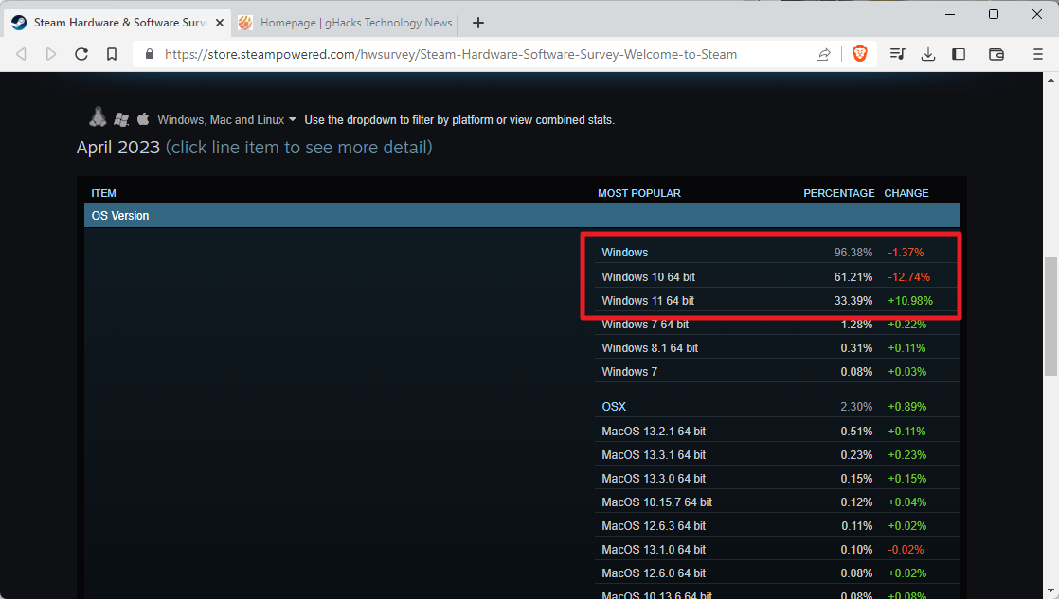Select the Windows category row
Screen dimensions: 1059x599
pos(777,253)
